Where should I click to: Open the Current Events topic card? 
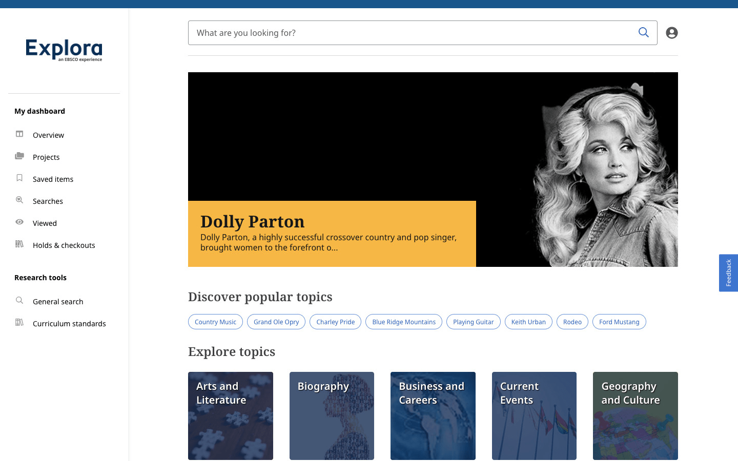pyautogui.click(x=534, y=416)
